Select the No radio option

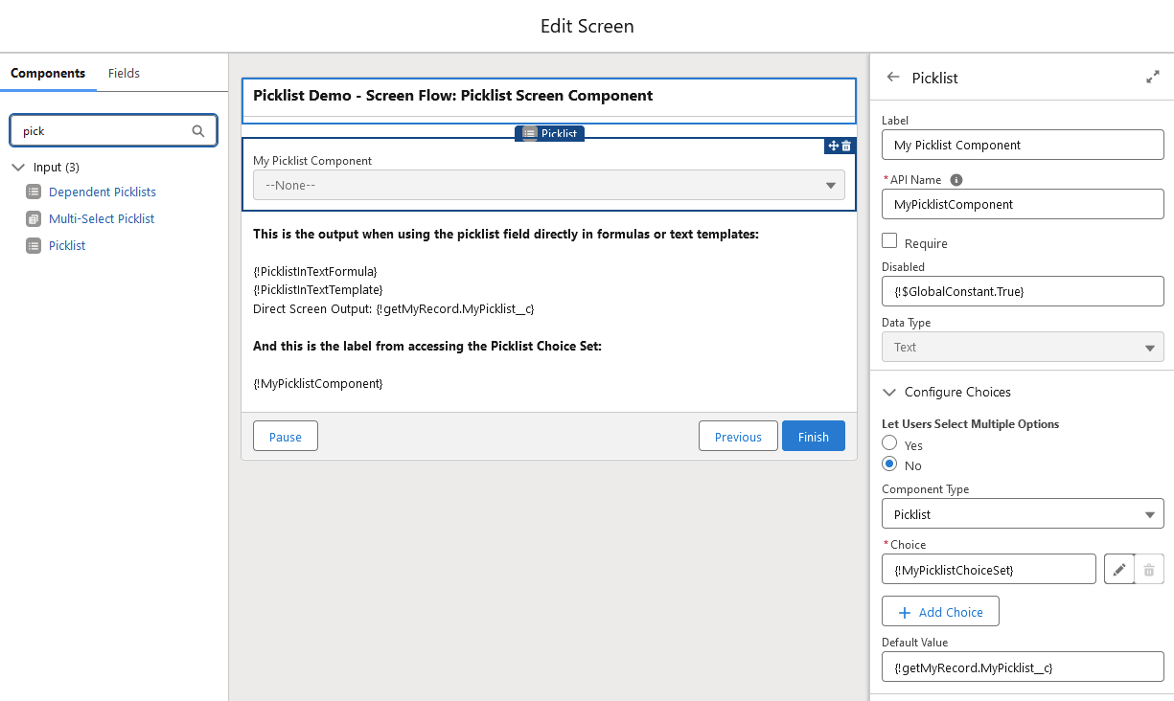click(889, 464)
